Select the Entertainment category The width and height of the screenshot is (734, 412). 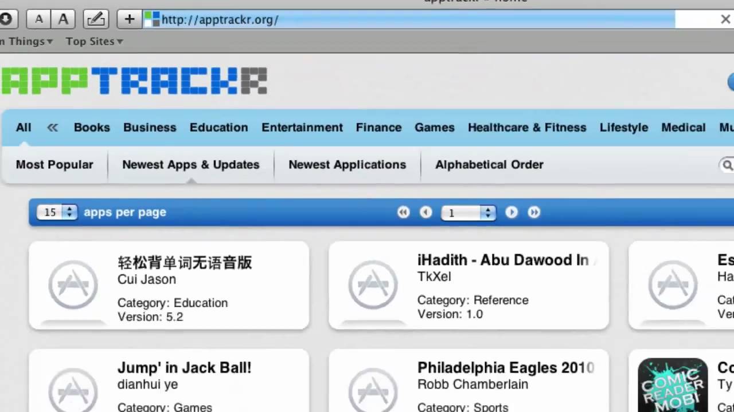[302, 128]
